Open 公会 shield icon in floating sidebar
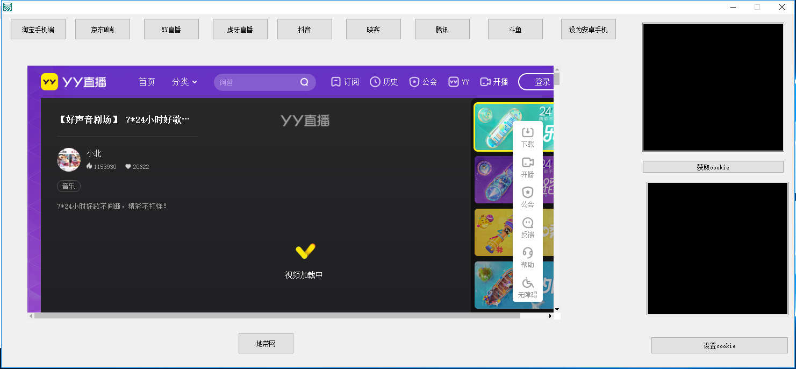Image resolution: width=796 pixels, height=369 pixels. pos(527,193)
